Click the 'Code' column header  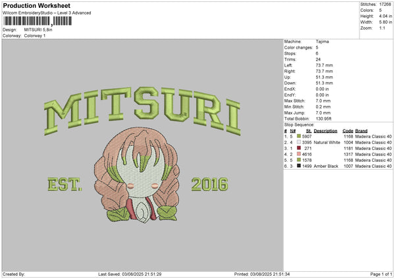click(348, 131)
